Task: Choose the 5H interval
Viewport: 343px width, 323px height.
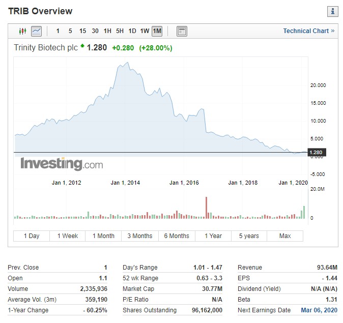Action: pyautogui.click(x=120, y=31)
